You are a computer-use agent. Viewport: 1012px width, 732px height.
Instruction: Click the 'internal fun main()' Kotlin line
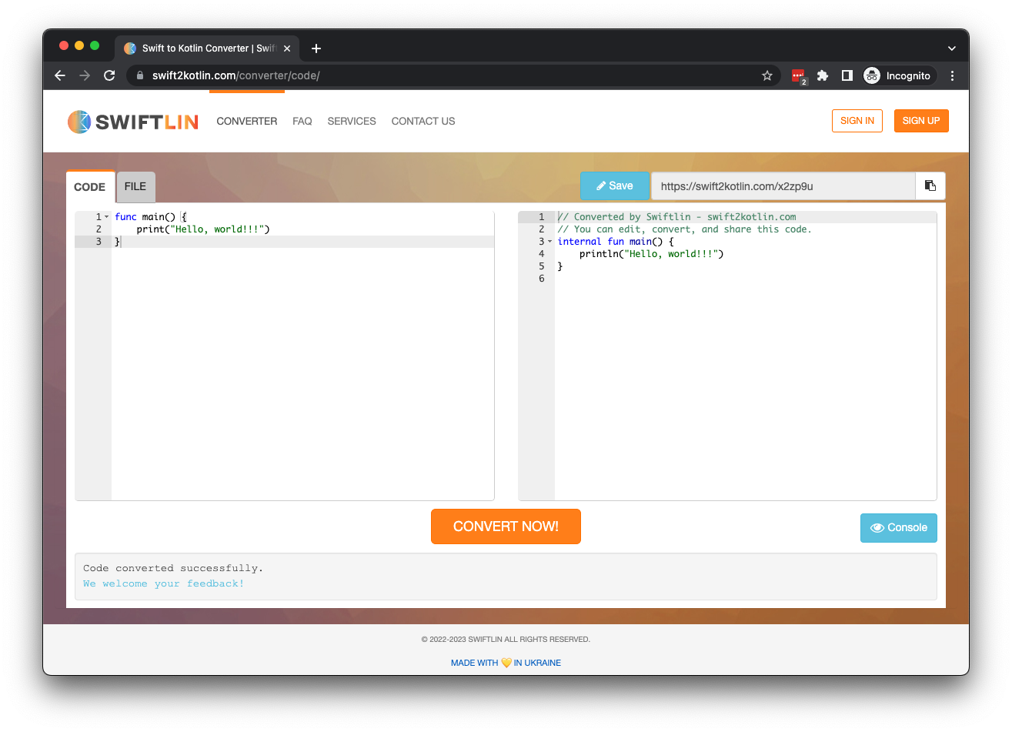(616, 242)
